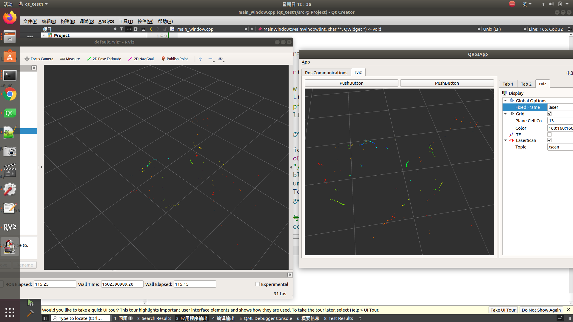
Task: Enable the TF display checkbox
Action: tap(549, 135)
